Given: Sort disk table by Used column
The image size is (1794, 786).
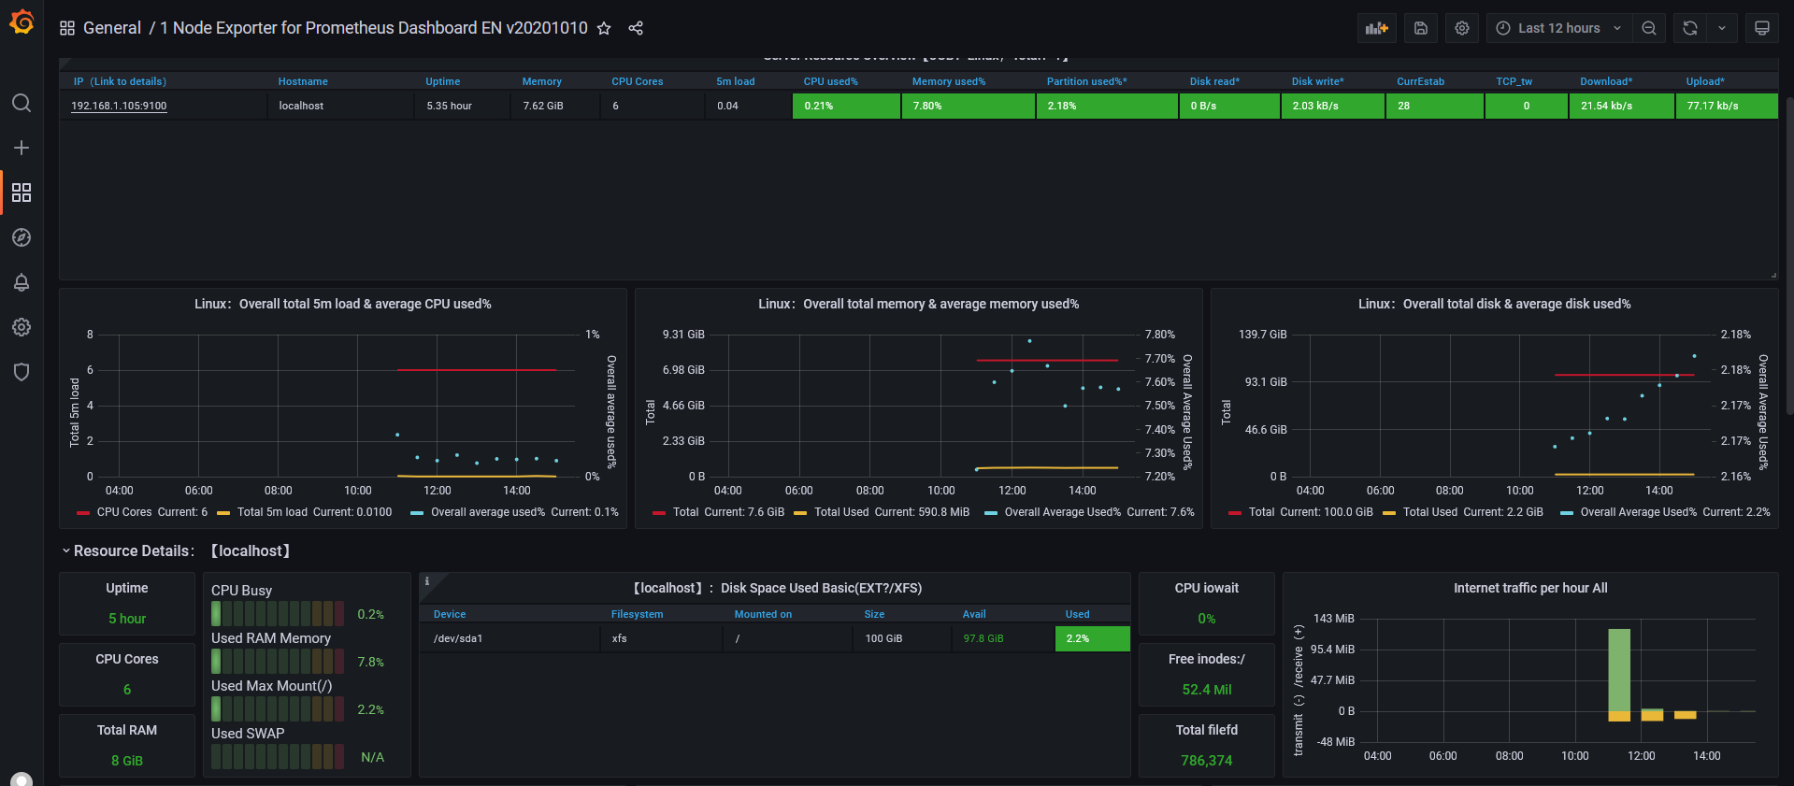Looking at the screenshot, I should (x=1078, y=614).
